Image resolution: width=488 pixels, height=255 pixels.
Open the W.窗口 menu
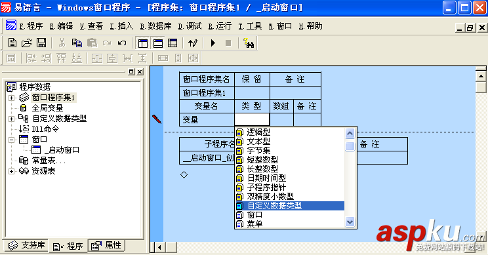point(280,26)
